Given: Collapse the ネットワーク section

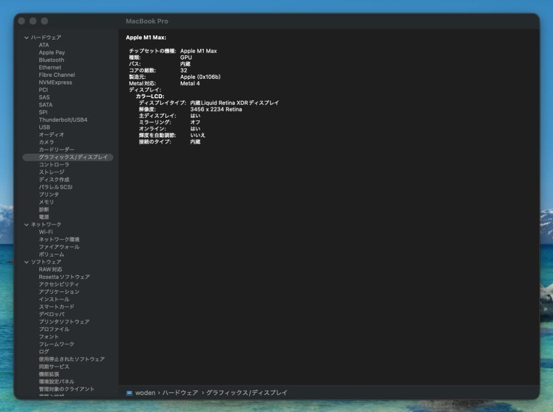Looking at the screenshot, I should pyautogui.click(x=27, y=225).
